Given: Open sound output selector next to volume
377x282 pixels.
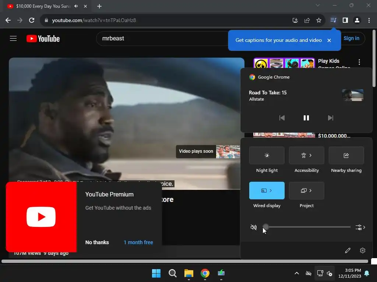Looking at the screenshot, I should tap(360, 227).
